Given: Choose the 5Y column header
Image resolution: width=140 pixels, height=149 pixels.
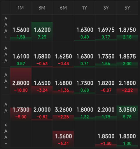Looking at the screenshot, I should click(x=127, y=8).
